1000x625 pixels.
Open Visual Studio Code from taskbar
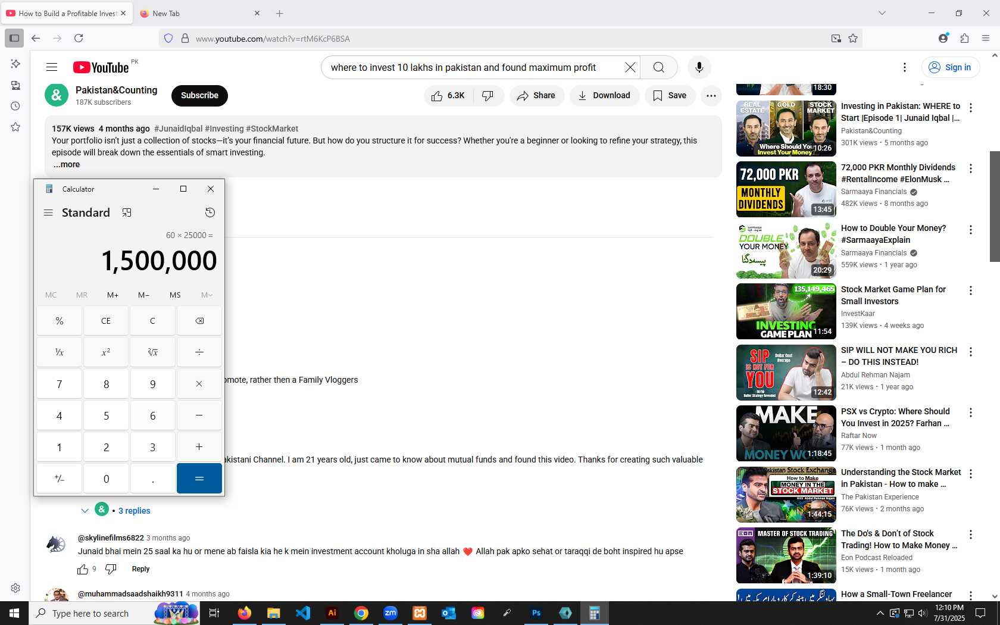303,613
